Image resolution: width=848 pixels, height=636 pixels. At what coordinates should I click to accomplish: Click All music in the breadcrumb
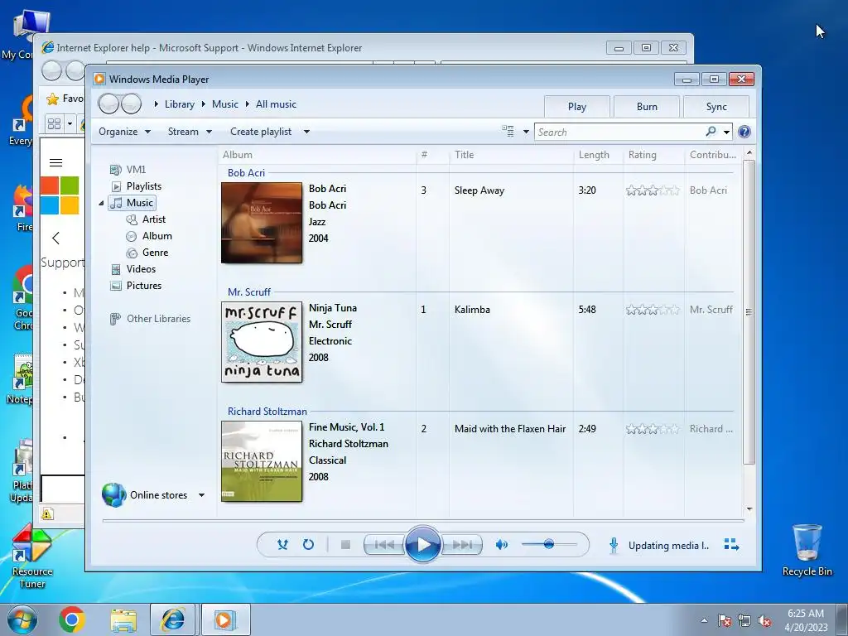coord(276,104)
